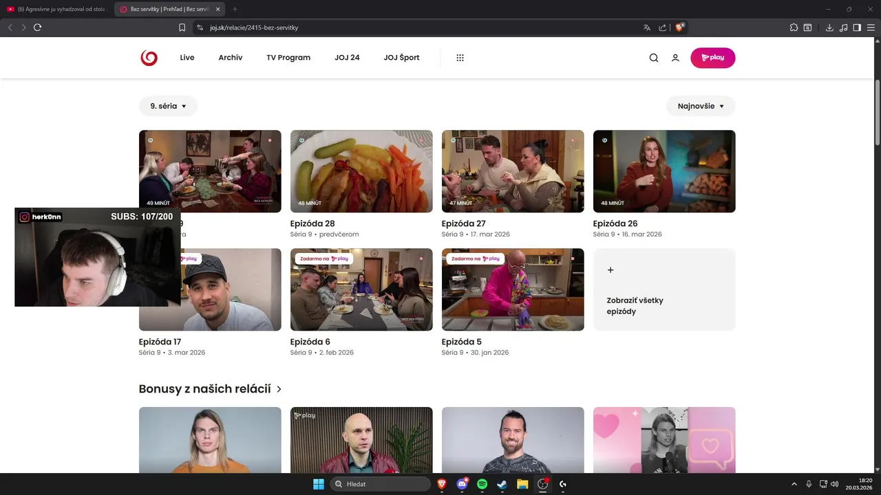Screen dimensions: 881x495
Task: Play the Epizóda 6 dinner table thumbnail
Action: (361, 289)
